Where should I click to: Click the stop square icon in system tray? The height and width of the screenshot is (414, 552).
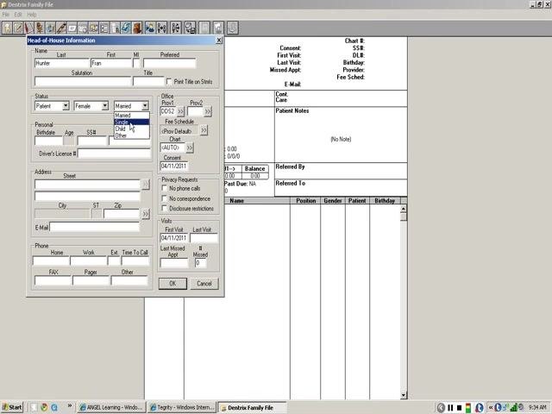459,408
